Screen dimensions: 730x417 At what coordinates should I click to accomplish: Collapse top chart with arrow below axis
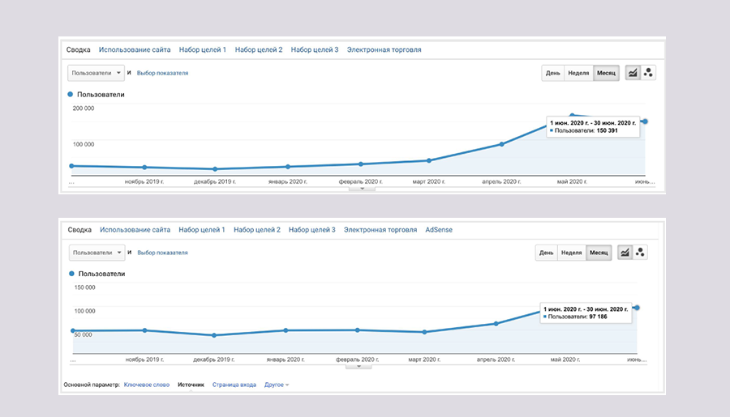pos(363,189)
